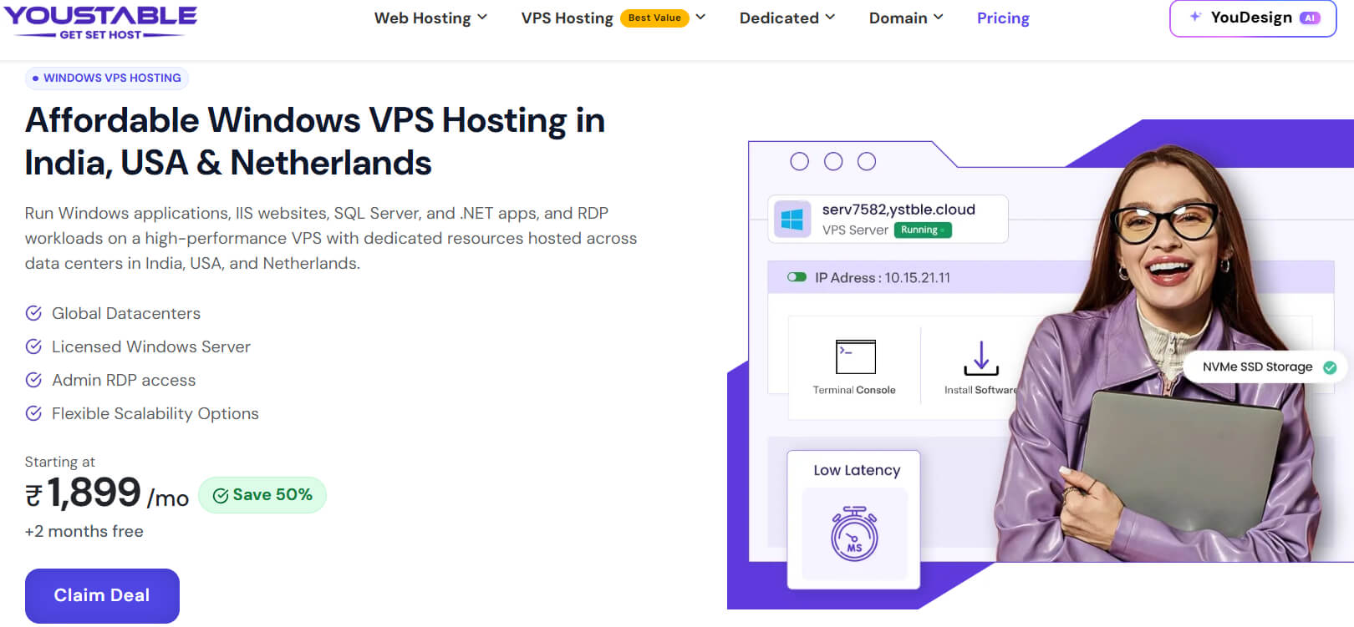Click the Install Software download icon

(981, 357)
